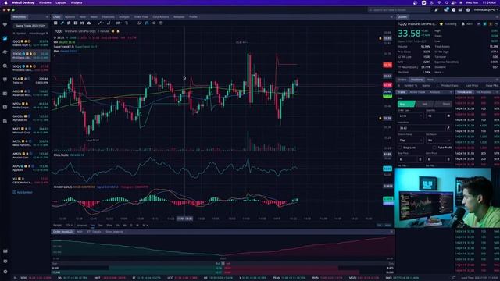The image size is (500, 281).
Task: Click the pencil edit icon beside limit price
Action: 448,128
